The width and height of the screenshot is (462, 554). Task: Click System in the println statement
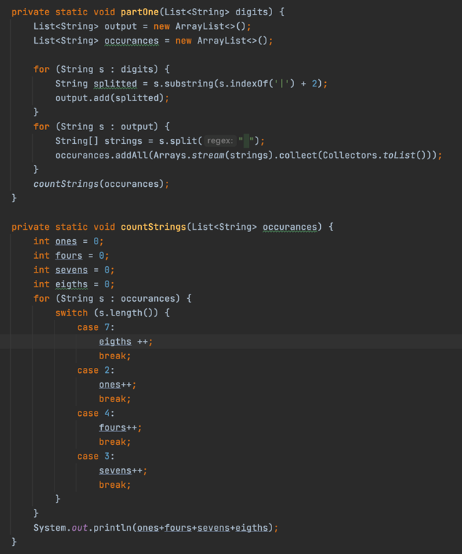49,529
